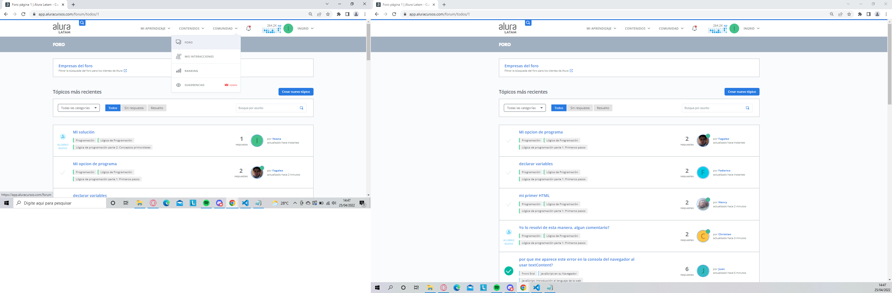Open a new tab in the right browser
Viewport: 892px width, 293px height.
point(444,5)
